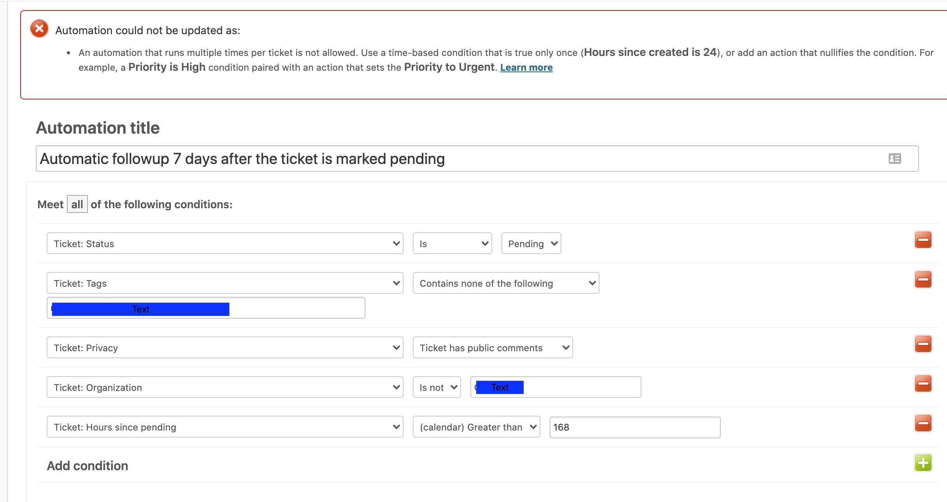The image size is (947, 502).
Task: Remove the Ticket: Tags condition row
Action: pos(923,279)
